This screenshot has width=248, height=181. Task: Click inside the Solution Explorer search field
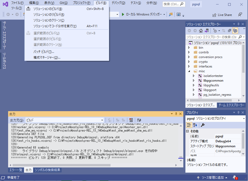[x=210, y=37]
